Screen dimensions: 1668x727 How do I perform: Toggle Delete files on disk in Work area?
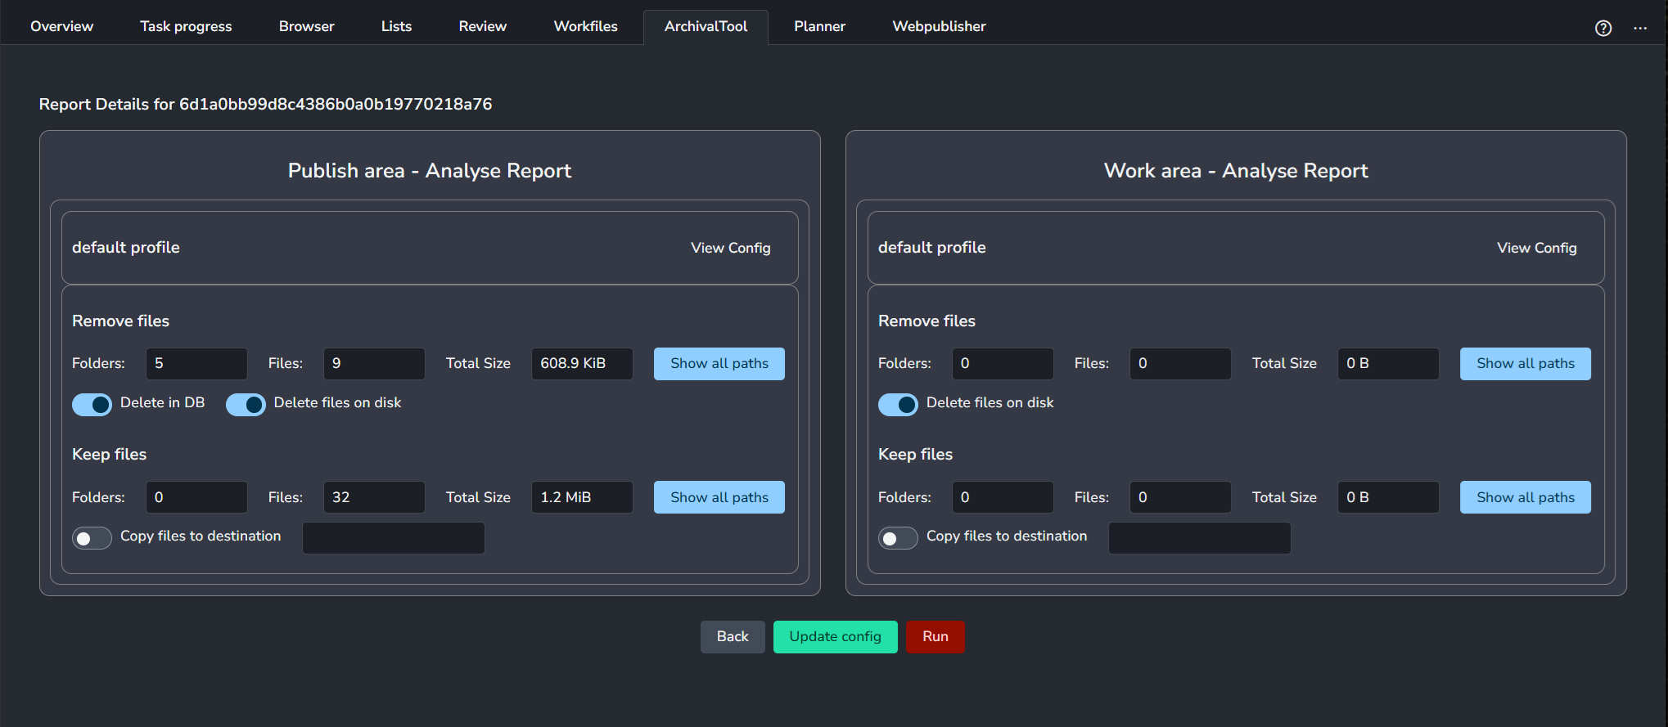click(x=898, y=404)
